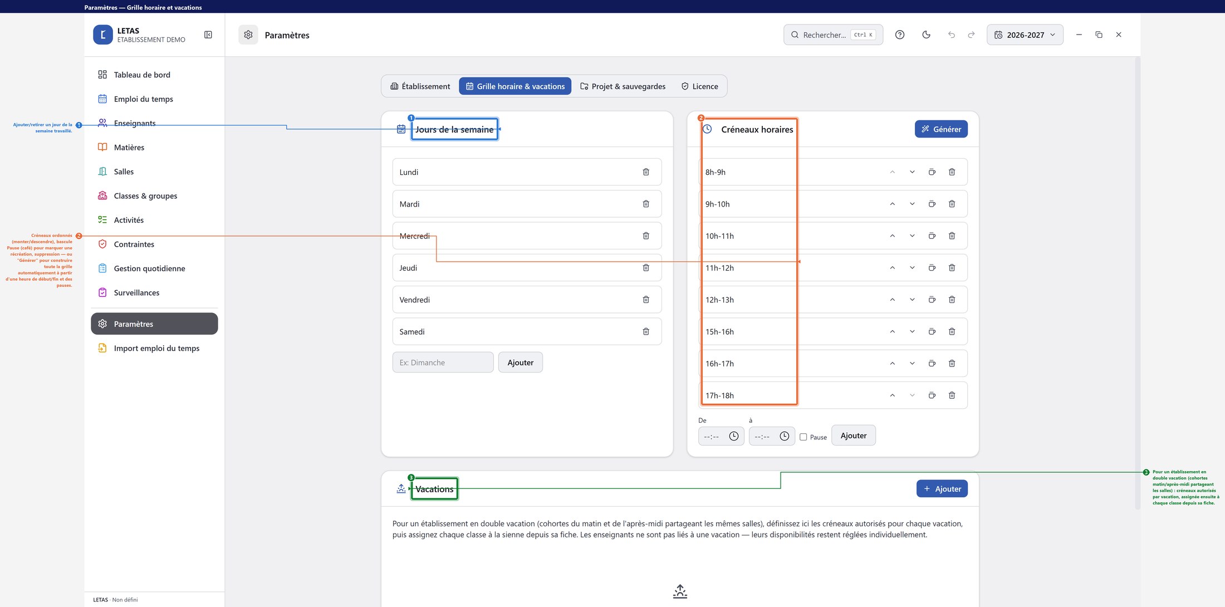Go to Salles in sidebar
Viewport: 1225px width, 607px height.
click(x=154, y=172)
